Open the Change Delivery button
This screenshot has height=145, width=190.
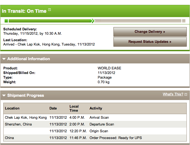(150, 32)
